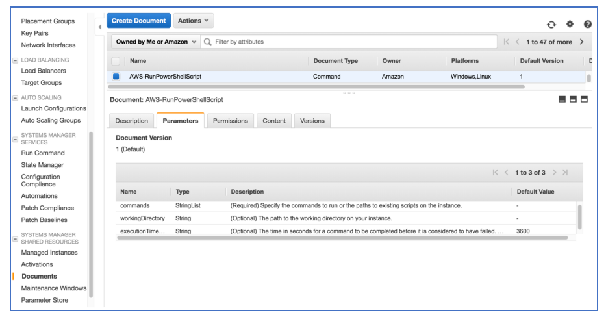Viewport: 606px width, 315px height.
Task: Open the Permissions tab
Action: pyautogui.click(x=231, y=121)
